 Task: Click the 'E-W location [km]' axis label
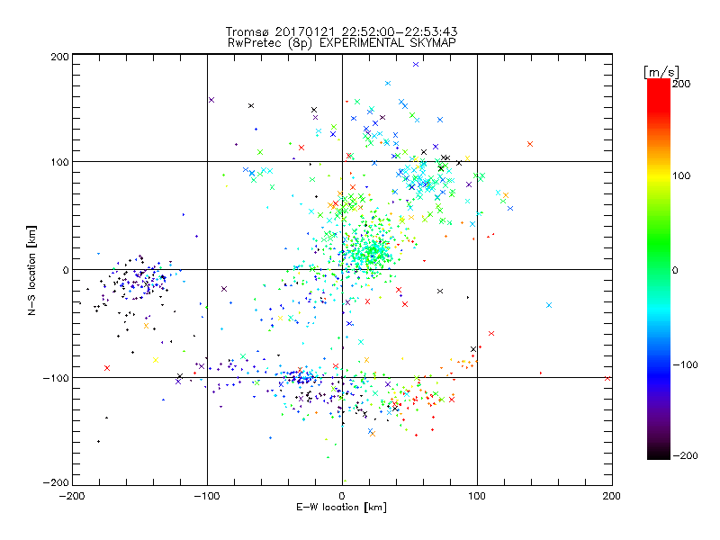click(x=341, y=507)
